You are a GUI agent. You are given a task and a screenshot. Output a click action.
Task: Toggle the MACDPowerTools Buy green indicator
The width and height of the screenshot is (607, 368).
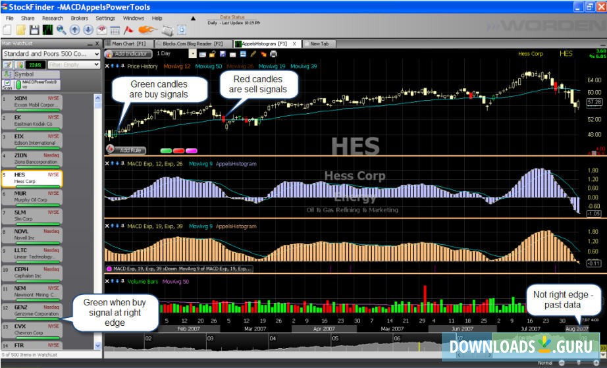pos(18,84)
